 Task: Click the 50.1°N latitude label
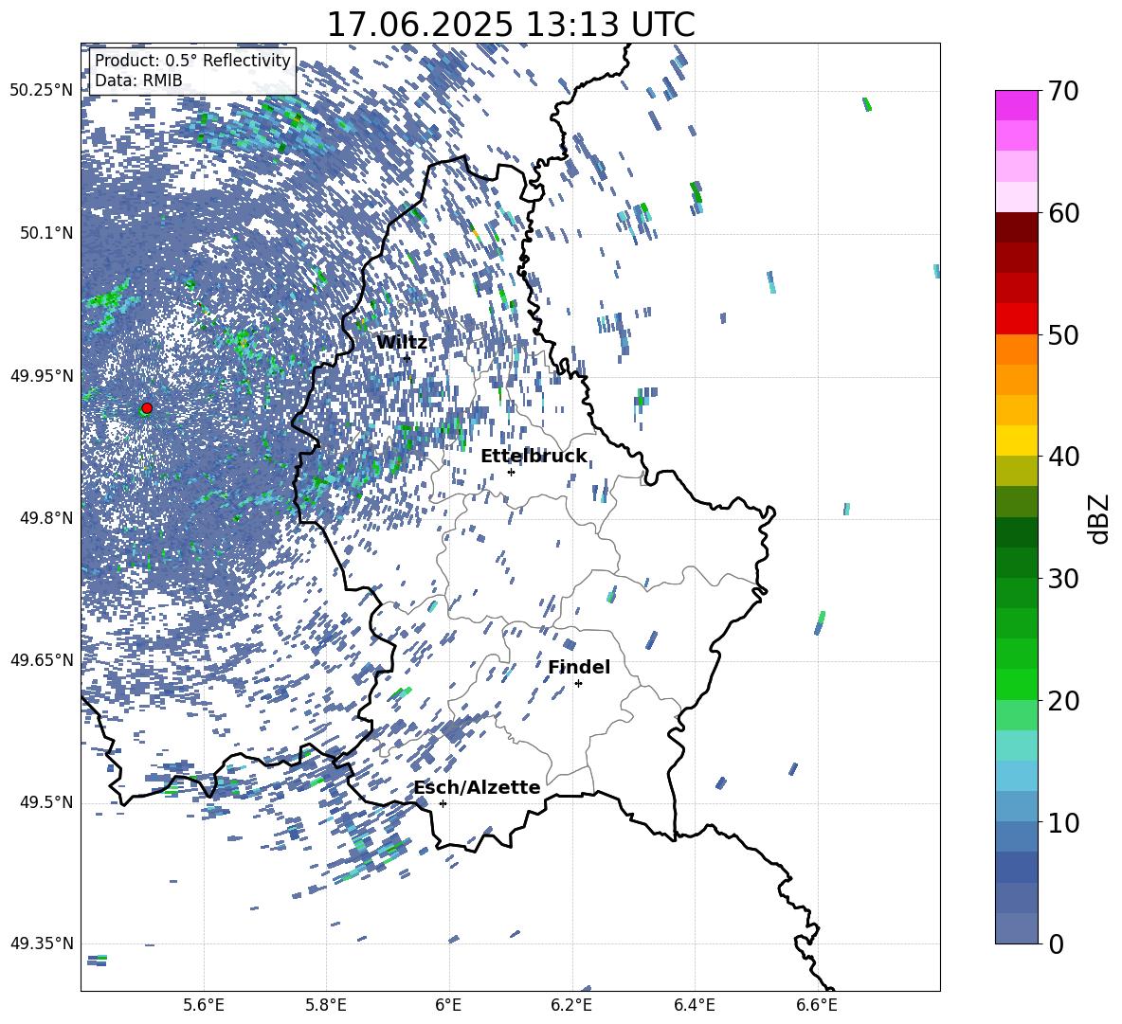tap(46, 233)
